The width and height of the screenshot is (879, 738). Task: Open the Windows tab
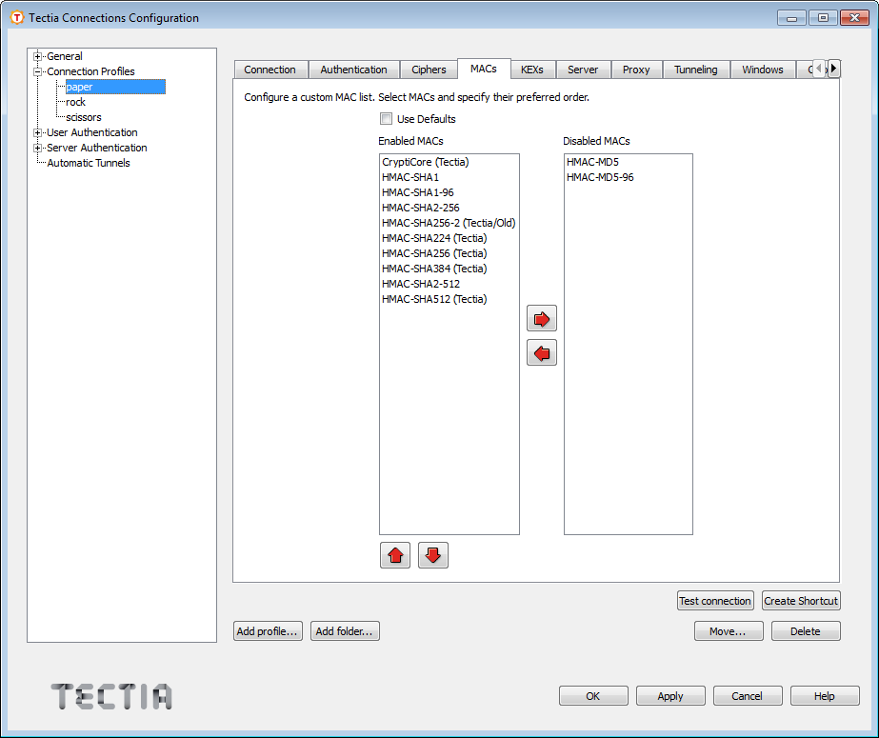click(763, 70)
